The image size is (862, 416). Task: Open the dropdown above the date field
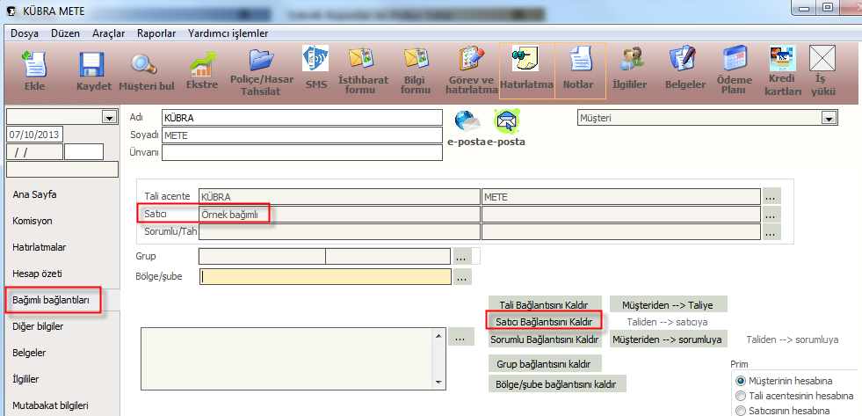tap(109, 117)
